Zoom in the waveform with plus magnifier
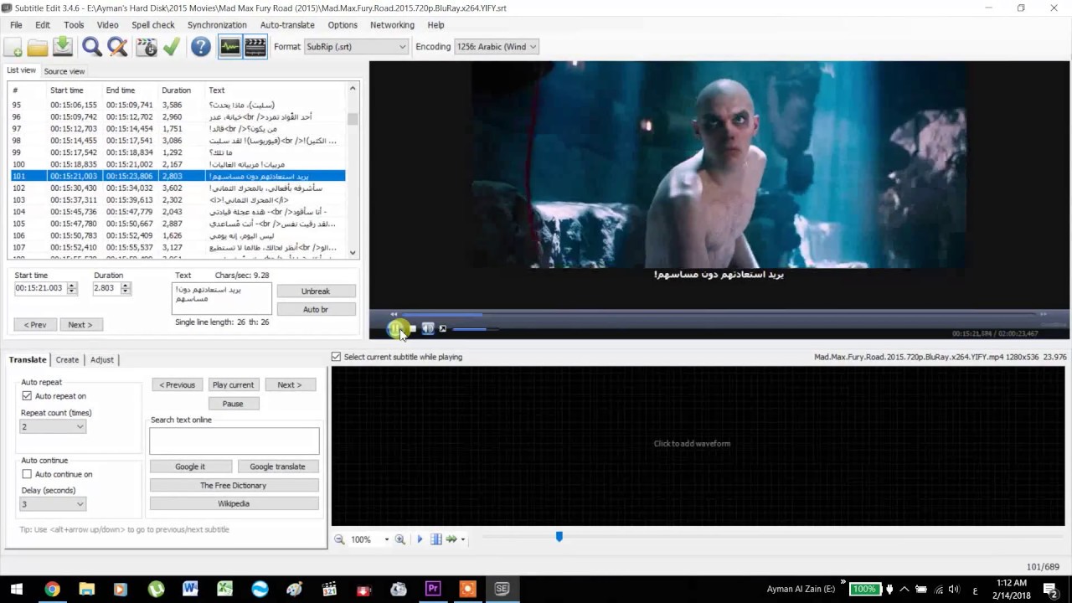This screenshot has height=603, width=1072. [x=400, y=539]
